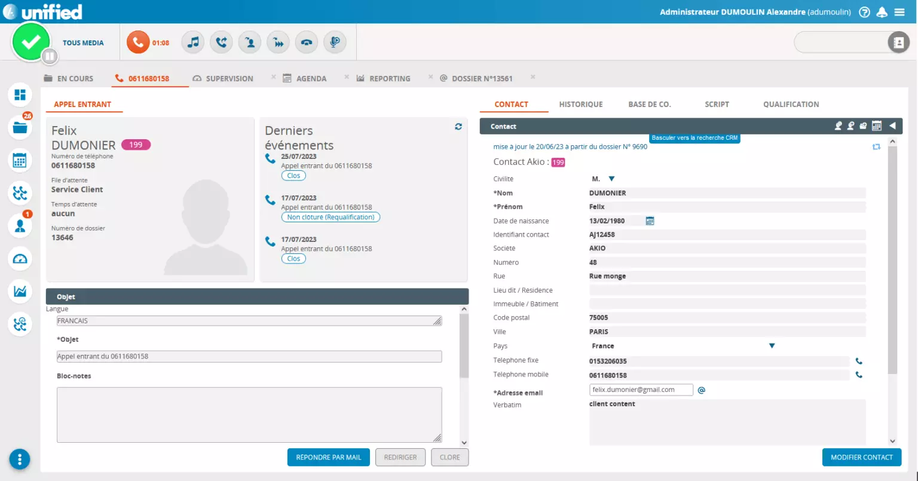The width and height of the screenshot is (918, 481).
Task: Click the calendar icon in Contact header bar
Action: 877,126
